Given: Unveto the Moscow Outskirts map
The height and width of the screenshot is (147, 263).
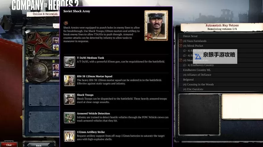Looking at the screenshot, I should coord(180,60).
